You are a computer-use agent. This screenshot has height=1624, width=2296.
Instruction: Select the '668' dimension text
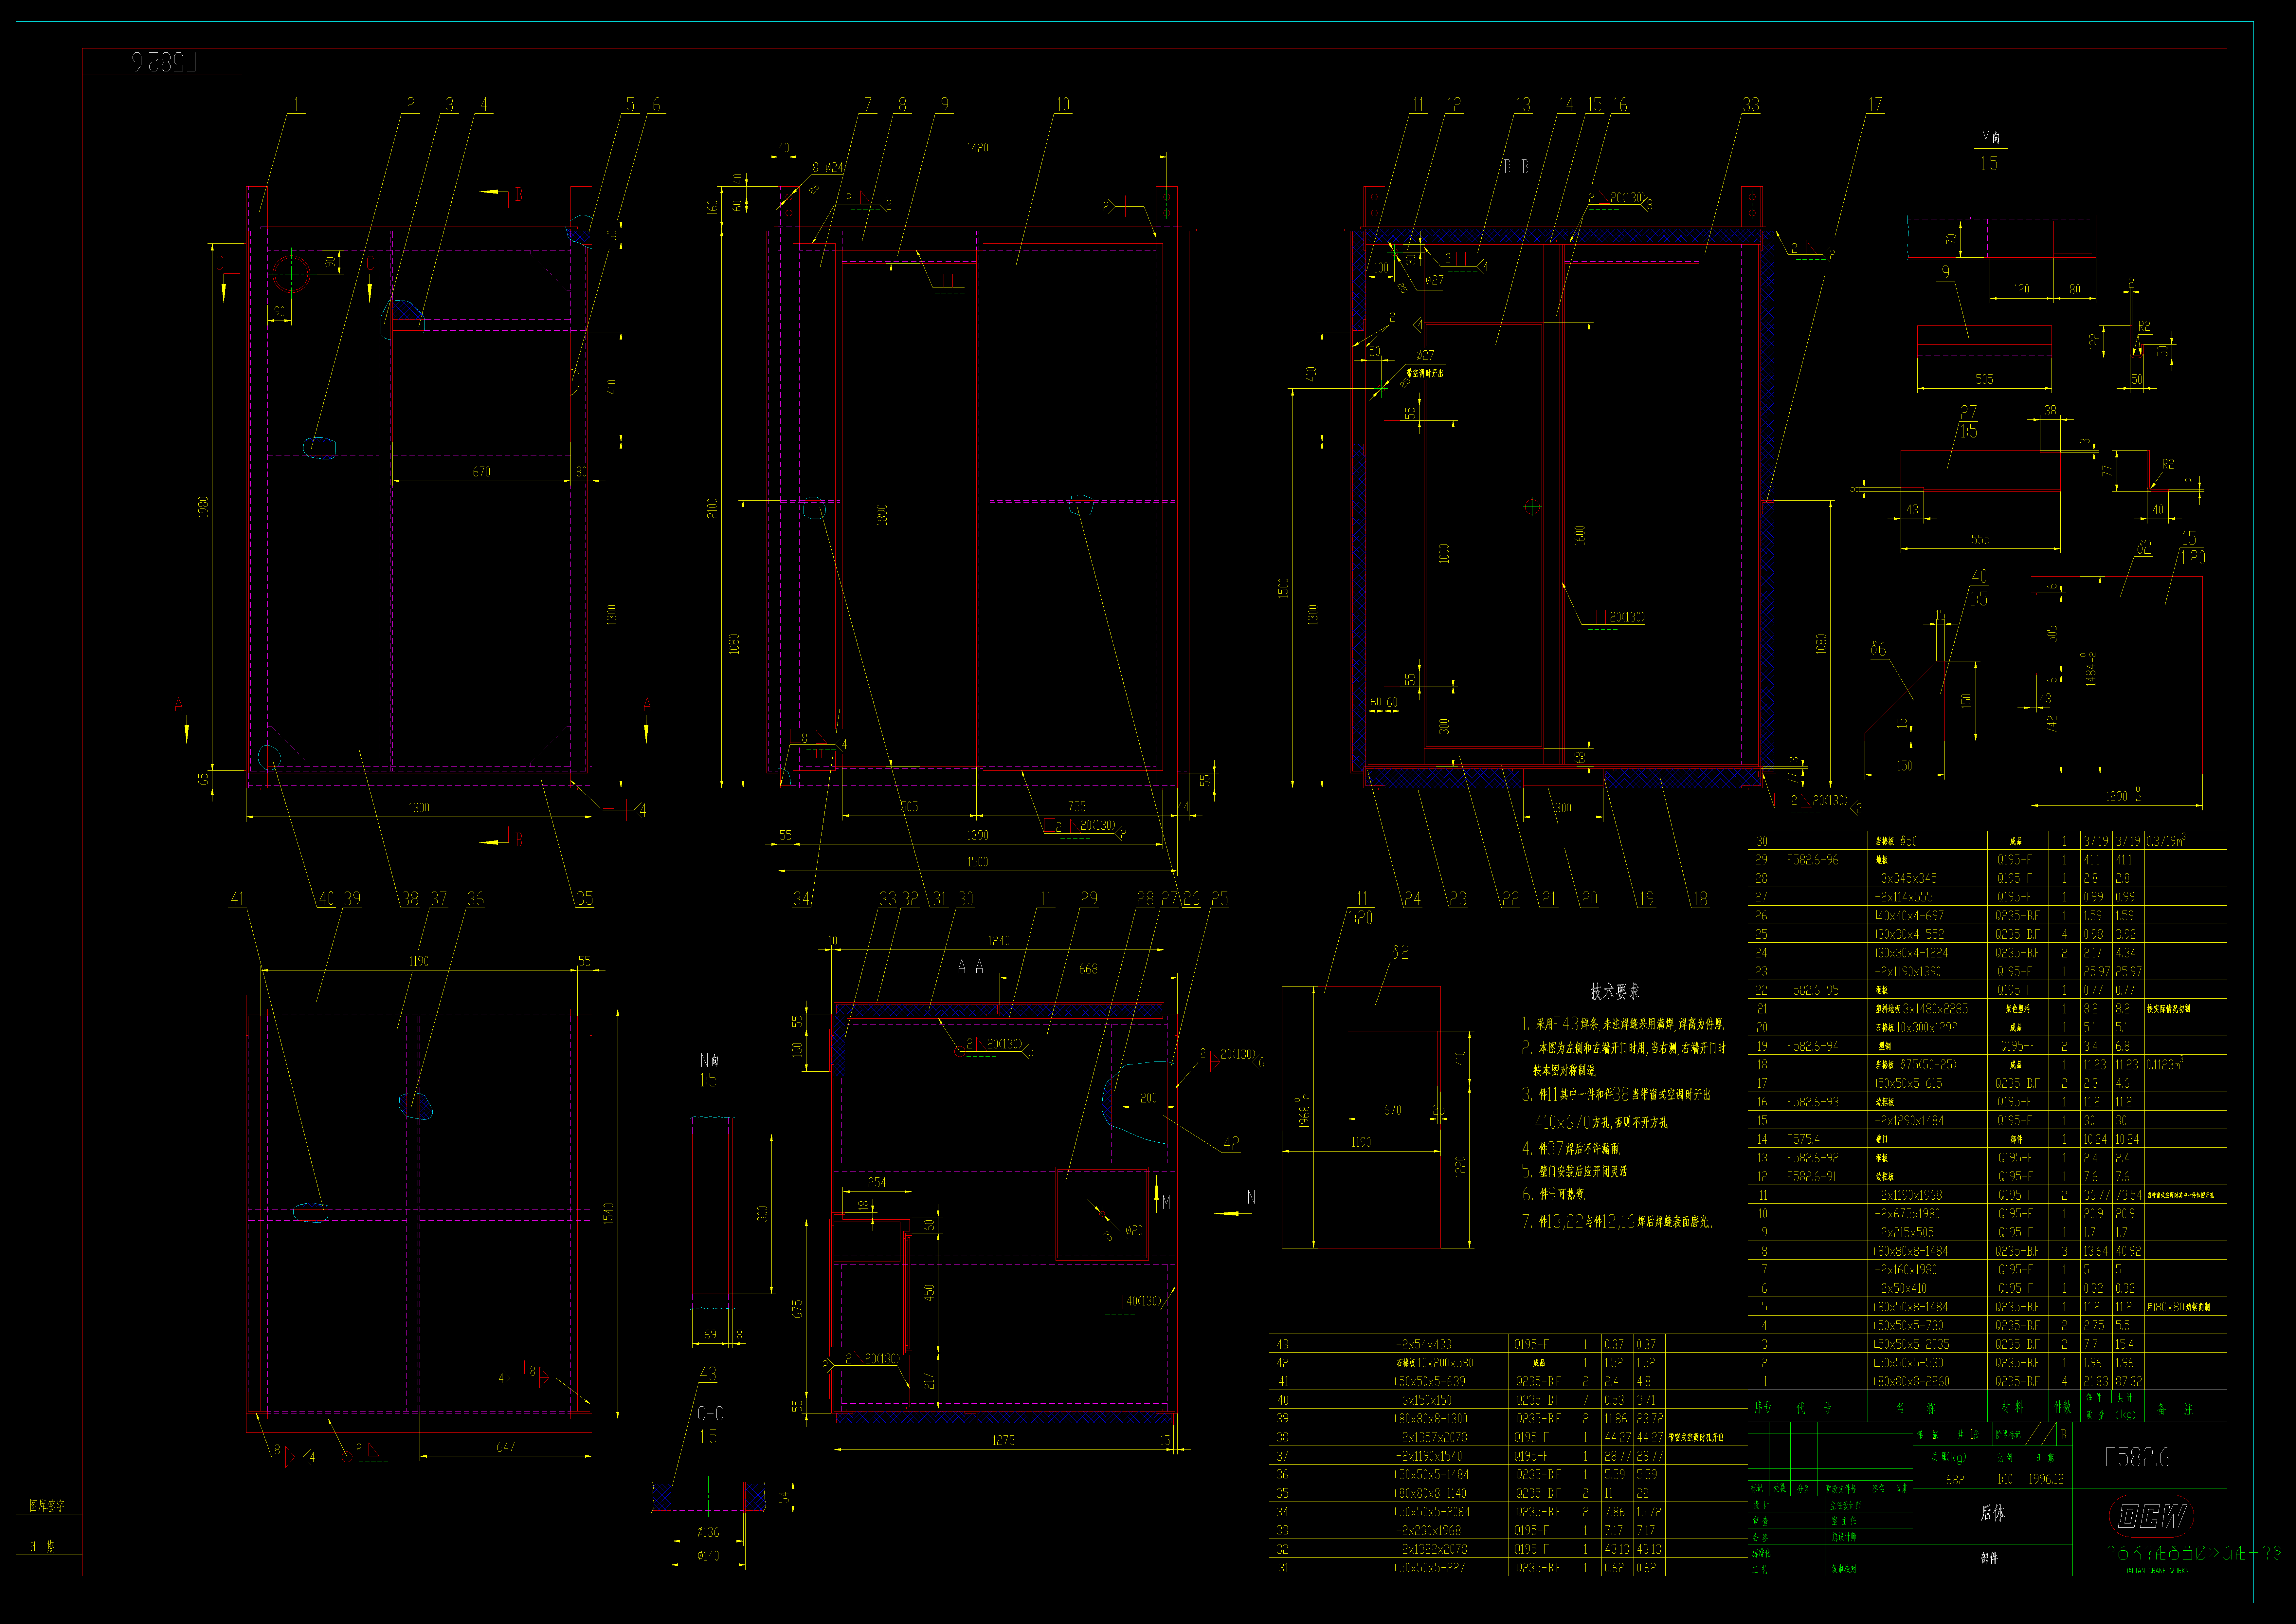[x=1088, y=969]
